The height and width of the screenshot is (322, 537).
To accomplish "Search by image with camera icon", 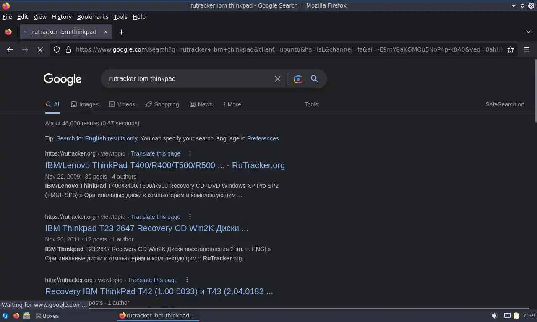I will click(298, 79).
